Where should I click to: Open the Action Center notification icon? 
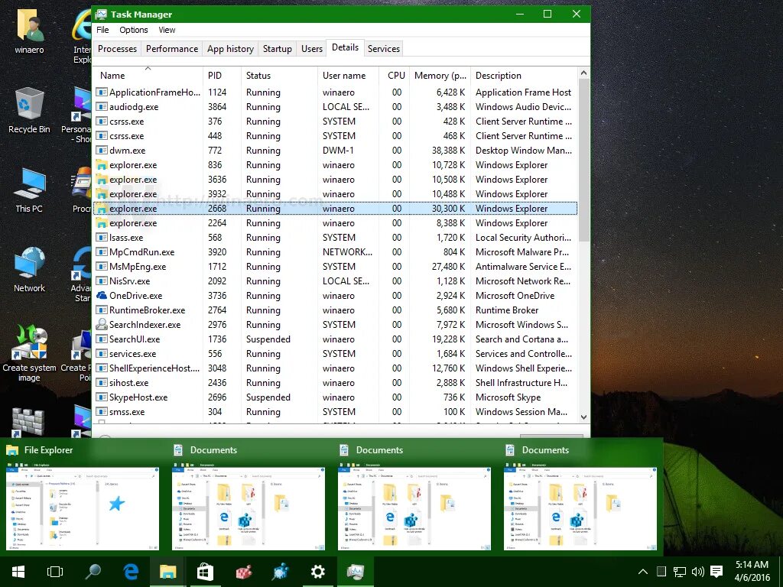click(x=716, y=572)
